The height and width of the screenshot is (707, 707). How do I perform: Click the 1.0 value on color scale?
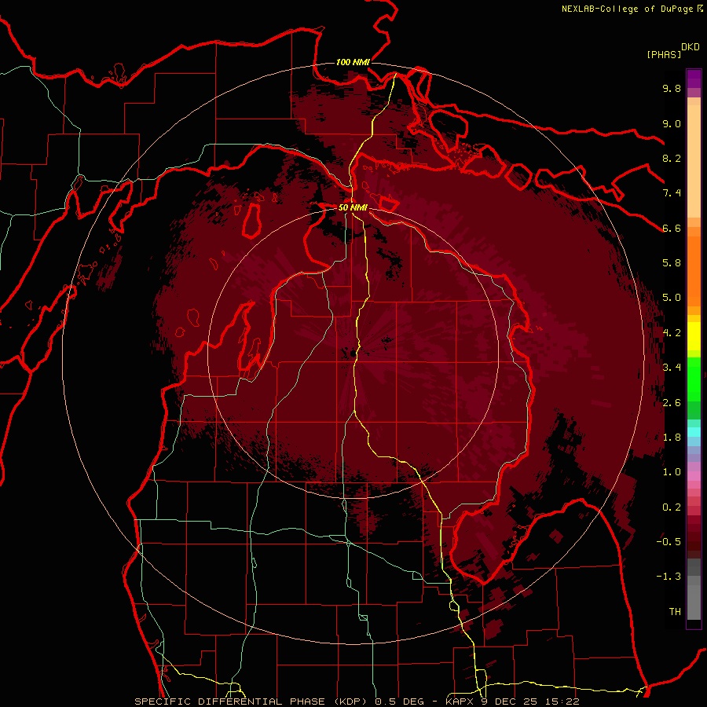point(672,472)
